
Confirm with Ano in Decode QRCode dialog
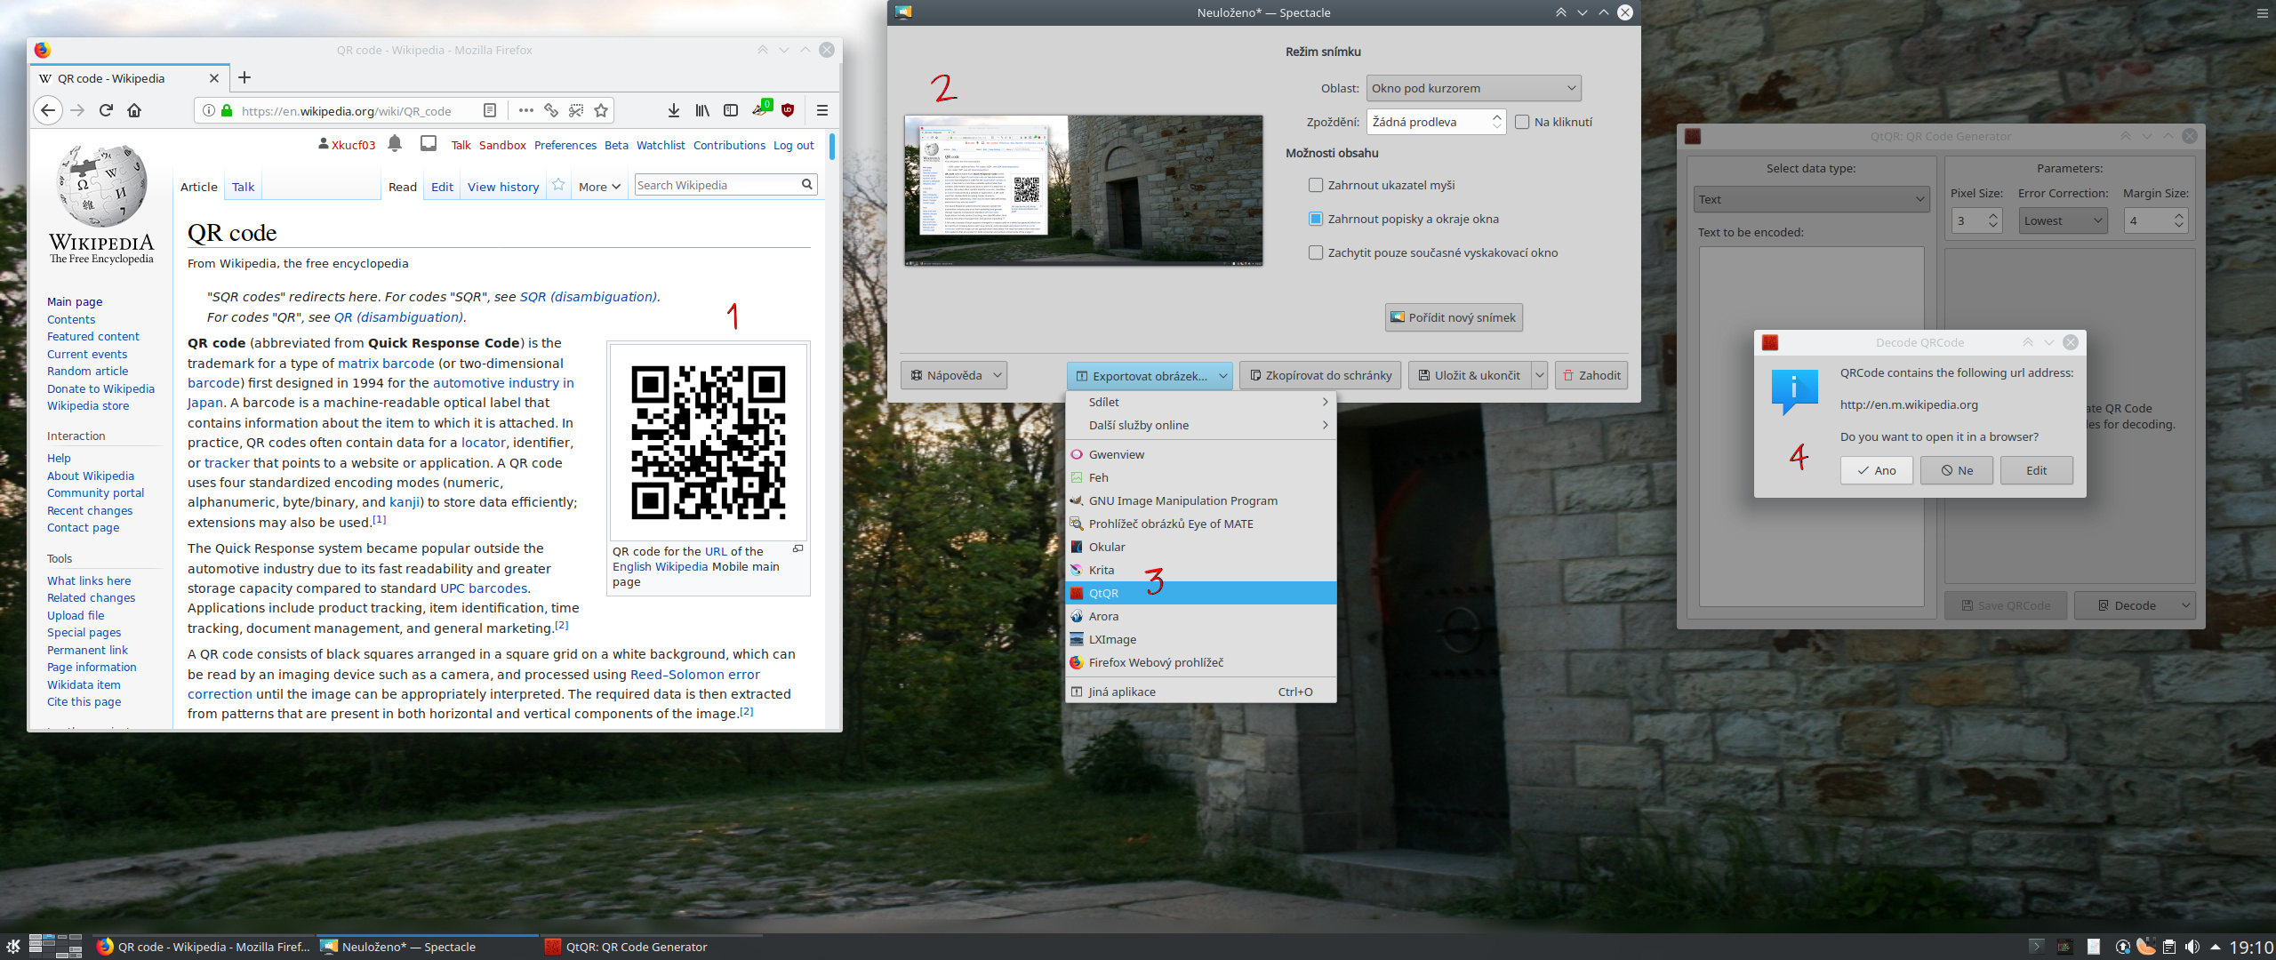(1876, 470)
